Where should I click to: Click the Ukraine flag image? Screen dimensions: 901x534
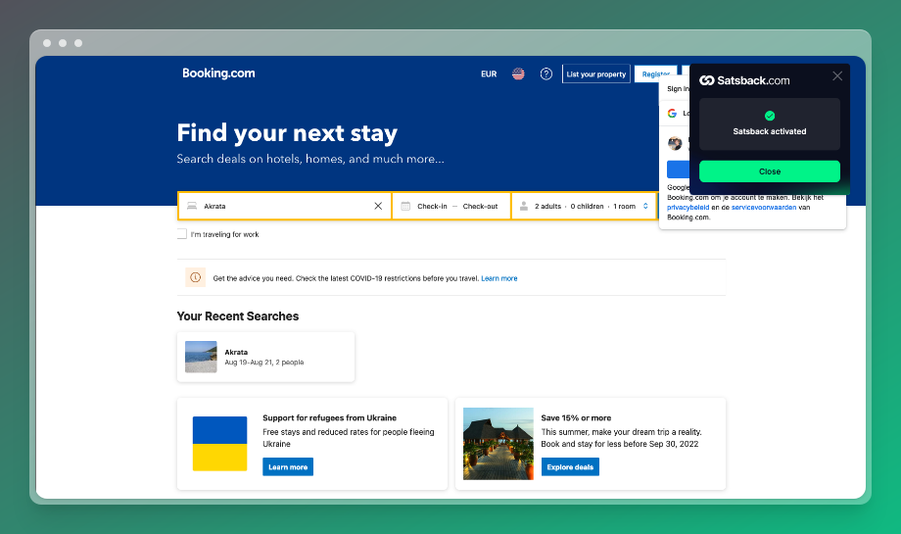[219, 444]
